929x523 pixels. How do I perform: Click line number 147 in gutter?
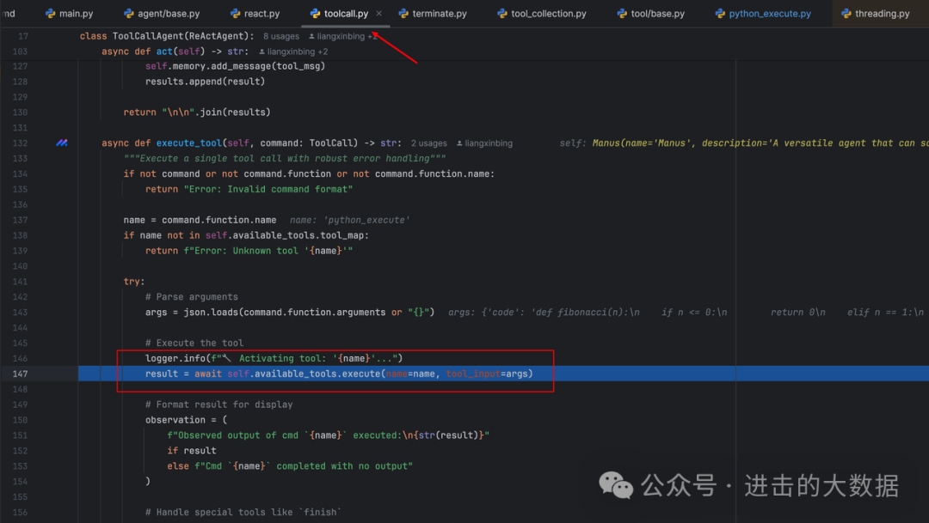click(x=20, y=374)
